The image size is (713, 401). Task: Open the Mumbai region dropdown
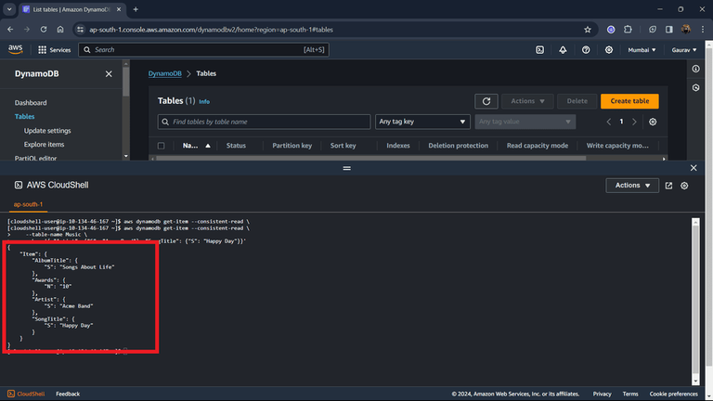coord(642,50)
